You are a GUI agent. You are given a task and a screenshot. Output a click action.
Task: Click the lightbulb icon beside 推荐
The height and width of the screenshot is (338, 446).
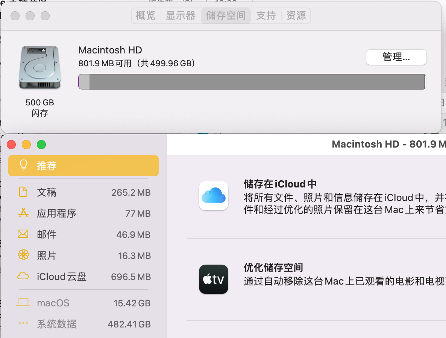24,166
